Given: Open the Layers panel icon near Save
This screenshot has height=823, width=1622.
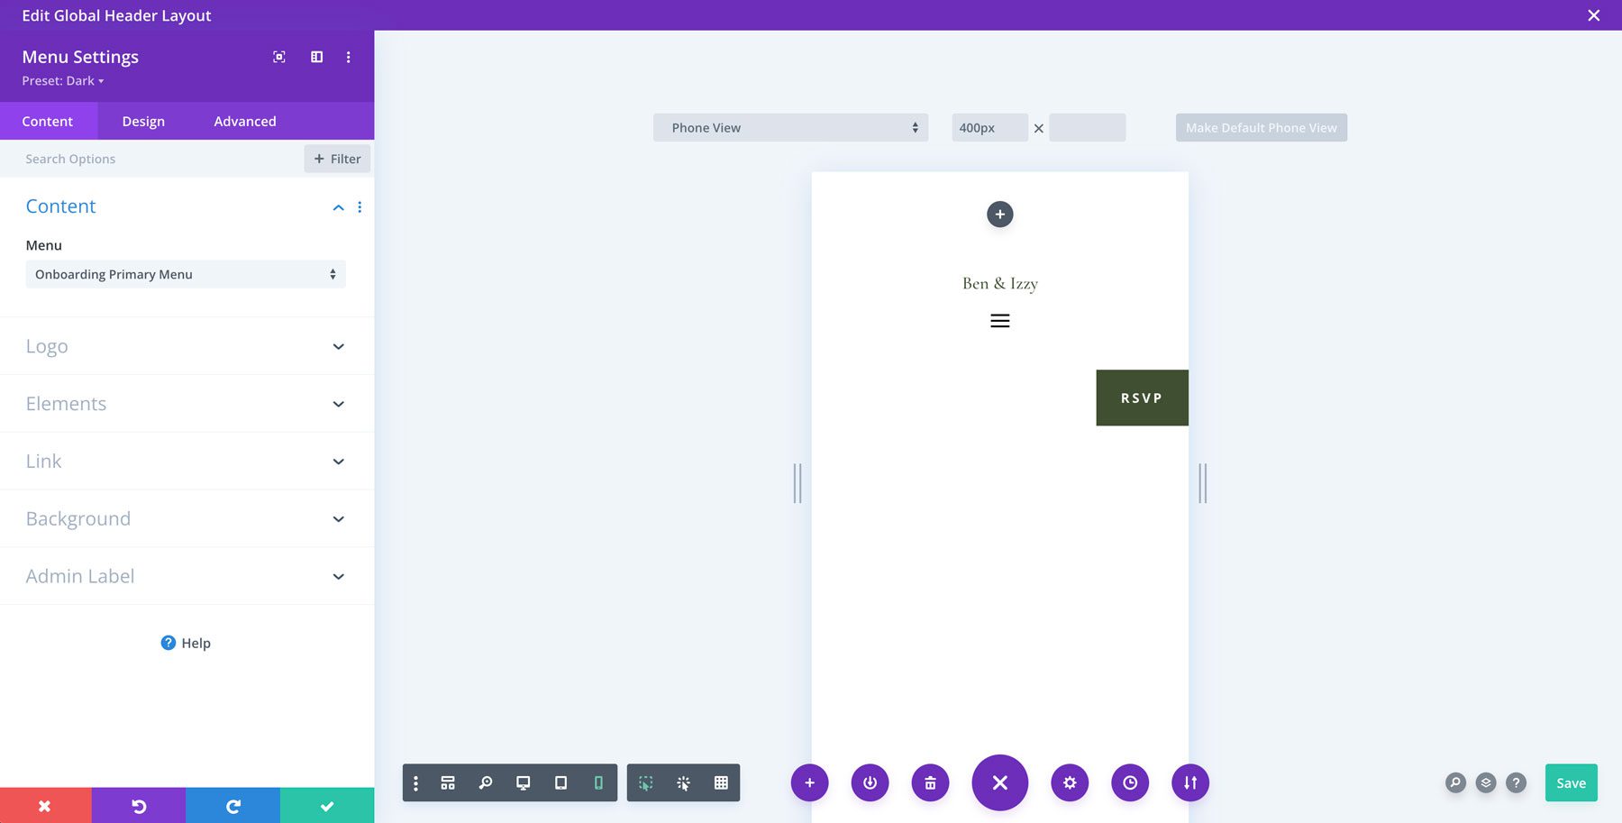Looking at the screenshot, I should tap(1485, 782).
